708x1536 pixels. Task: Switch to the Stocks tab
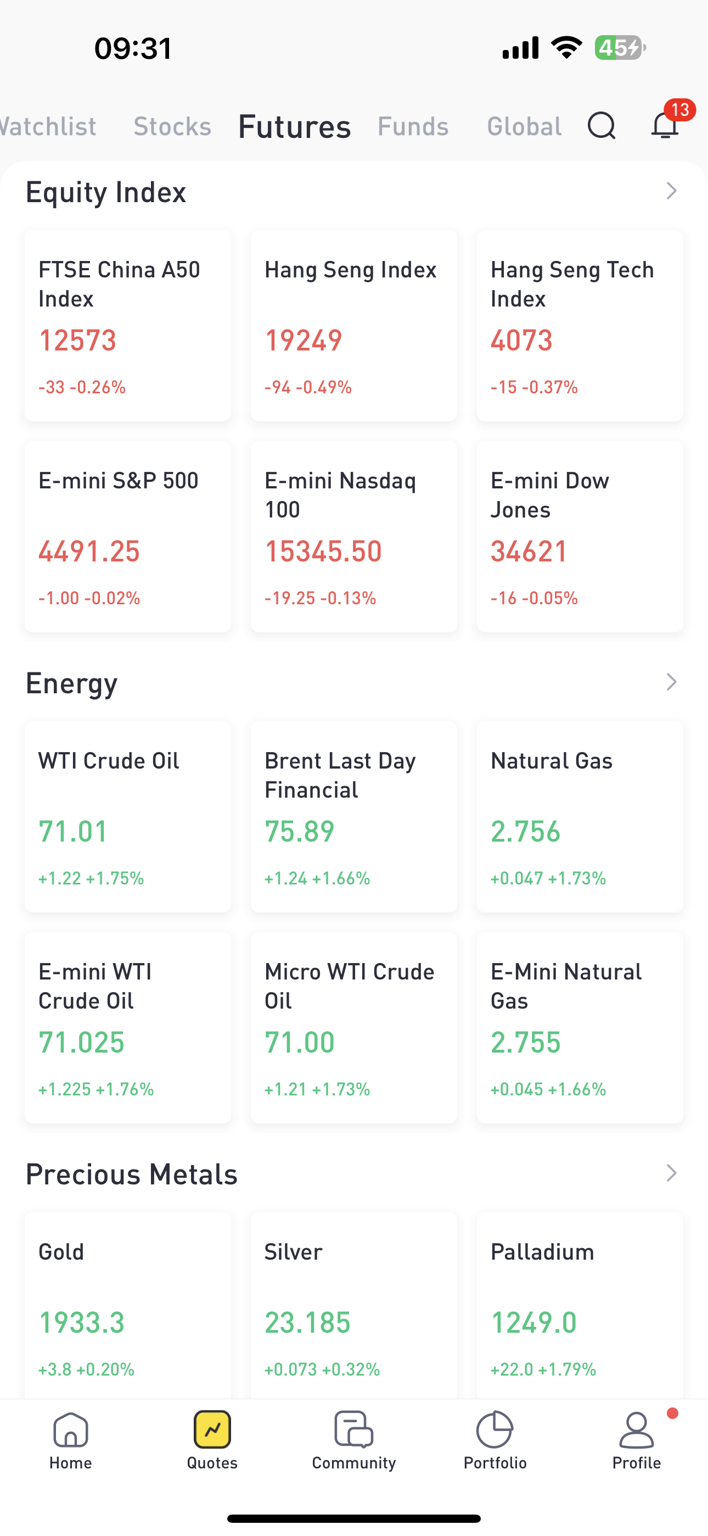pos(172,126)
